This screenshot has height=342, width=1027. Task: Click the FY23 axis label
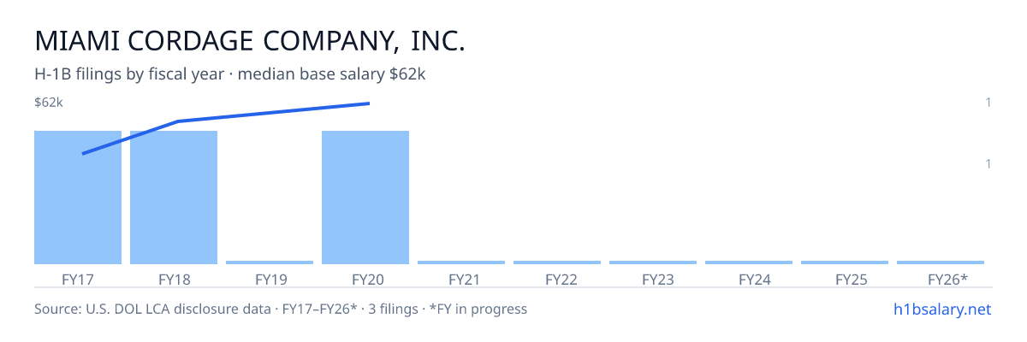click(x=653, y=279)
